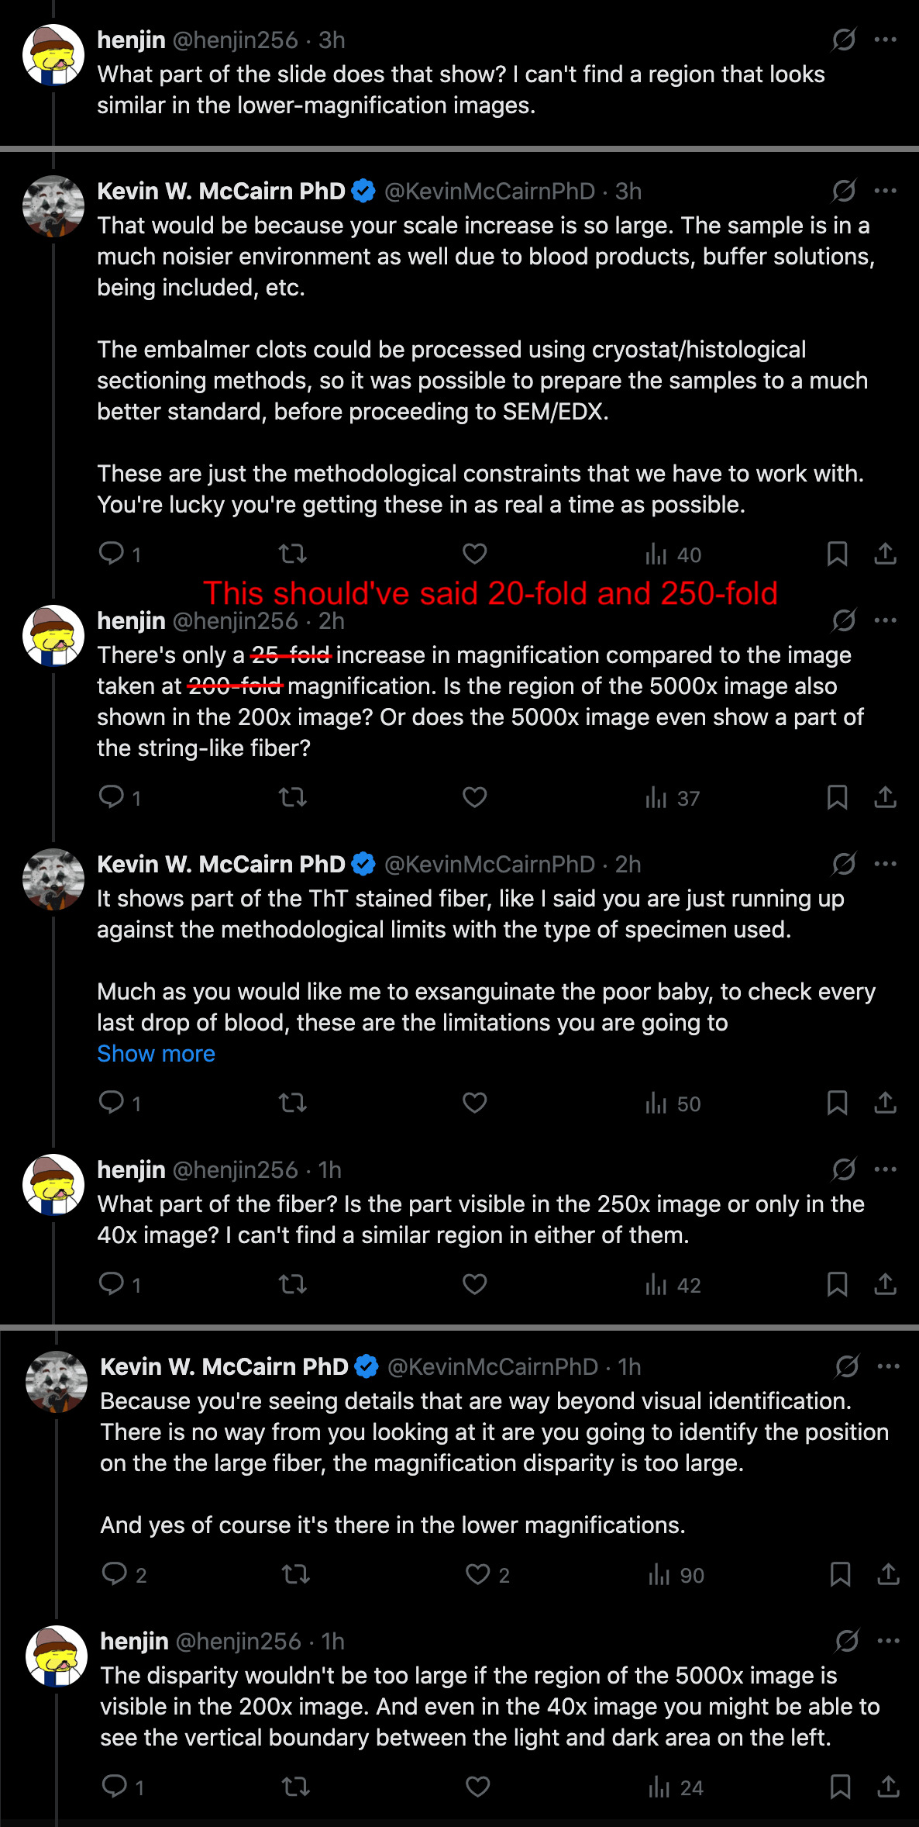Image resolution: width=919 pixels, height=1827 pixels.
Task: Bookmark henjin's '250x image' tweet
Action: coord(837,1284)
